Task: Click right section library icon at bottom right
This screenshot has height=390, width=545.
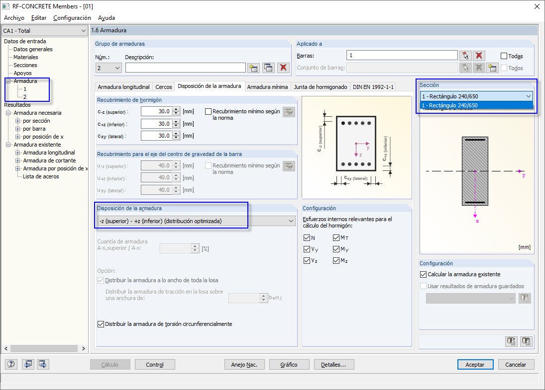Action: pos(526,341)
